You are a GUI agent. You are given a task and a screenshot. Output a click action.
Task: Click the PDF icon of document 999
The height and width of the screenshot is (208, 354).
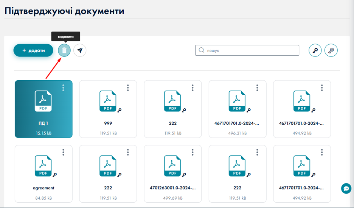[108, 101]
